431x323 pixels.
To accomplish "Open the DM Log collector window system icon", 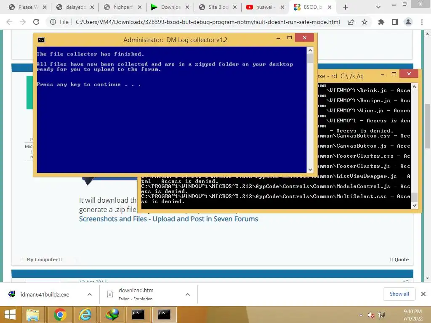I will (41, 40).
